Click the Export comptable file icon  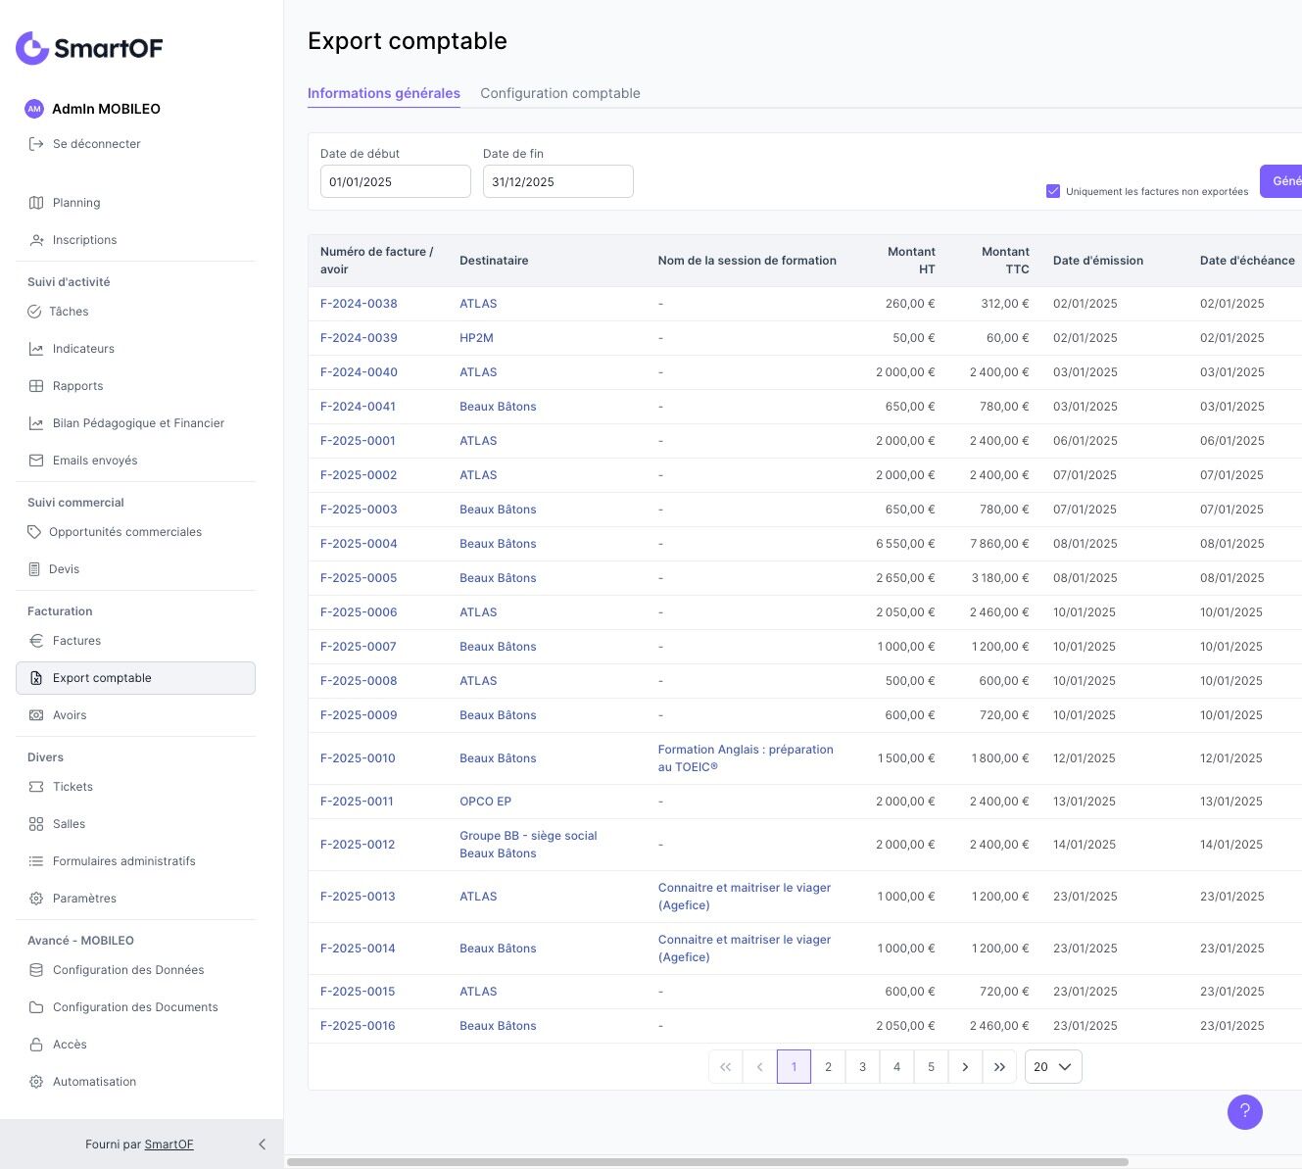pyautogui.click(x=36, y=678)
